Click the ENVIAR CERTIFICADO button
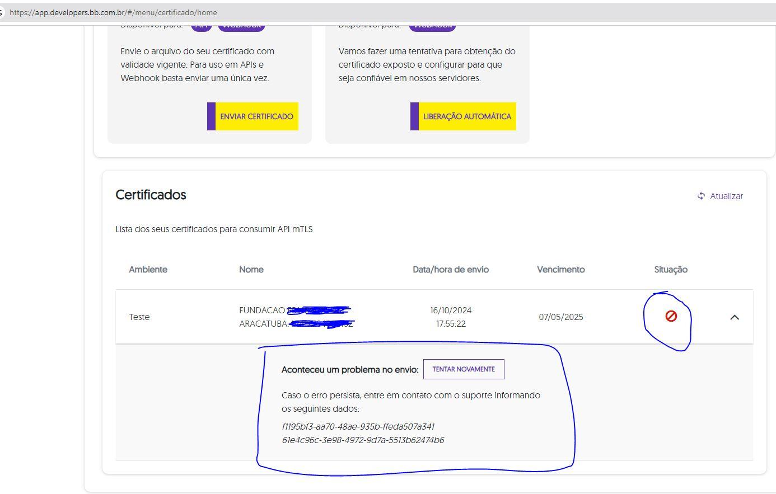776x494 pixels. [x=253, y=116]
